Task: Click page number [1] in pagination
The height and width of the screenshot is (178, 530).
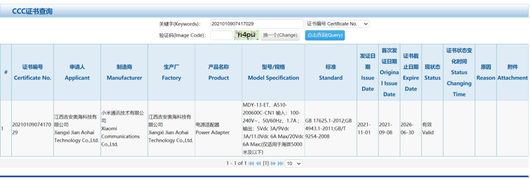Action: (x=265, y=163)
